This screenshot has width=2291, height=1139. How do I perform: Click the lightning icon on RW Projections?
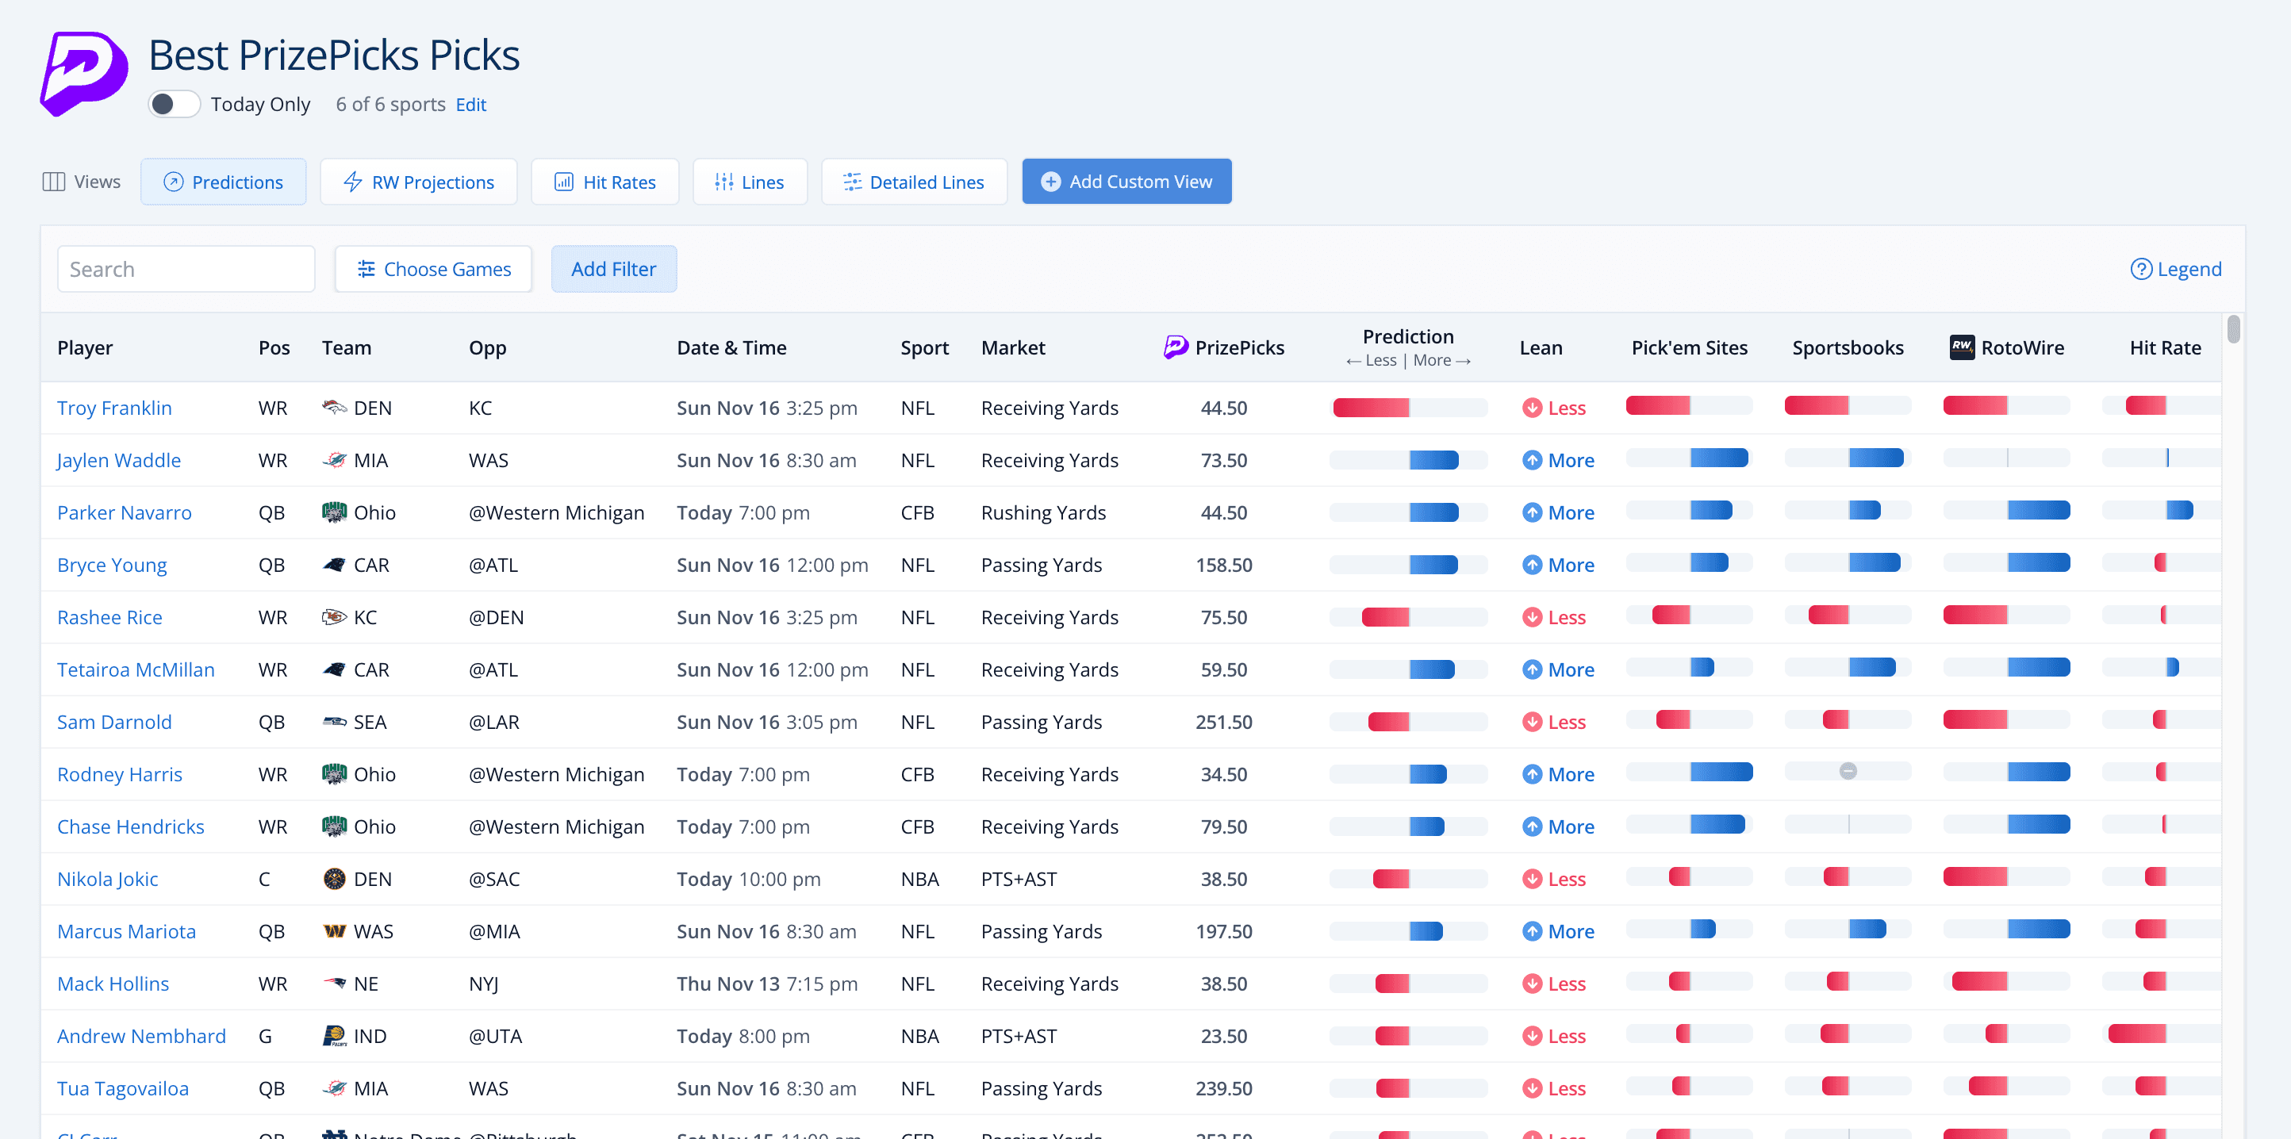tap(352, 182)
